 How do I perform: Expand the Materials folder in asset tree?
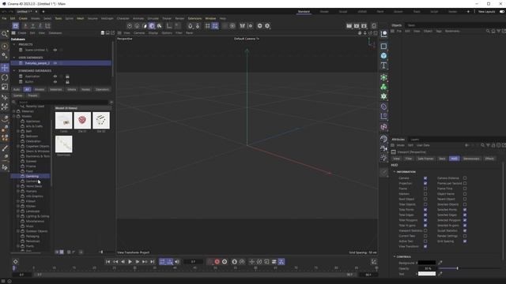(14, 111)
